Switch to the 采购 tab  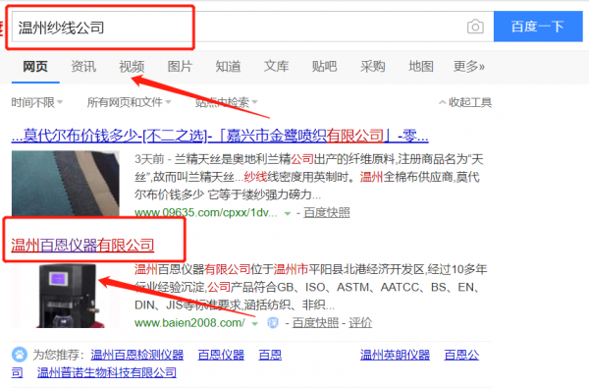point(373,67)
